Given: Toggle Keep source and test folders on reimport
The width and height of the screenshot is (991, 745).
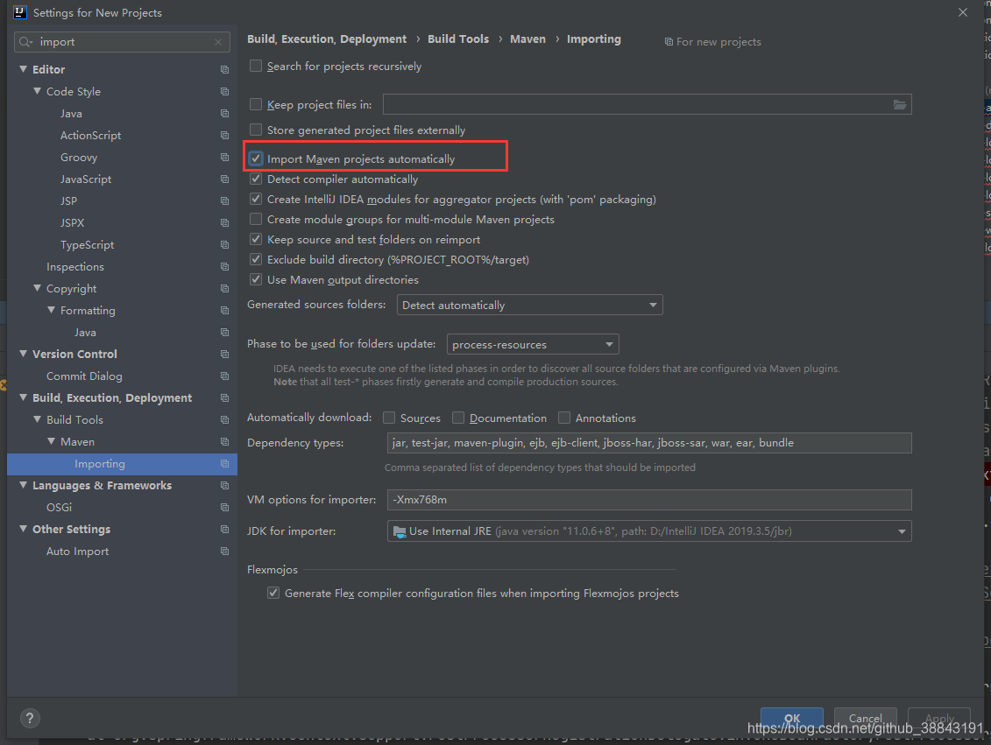Looking at the screenshot, I should pyautogui.click(x=256, y=239).
